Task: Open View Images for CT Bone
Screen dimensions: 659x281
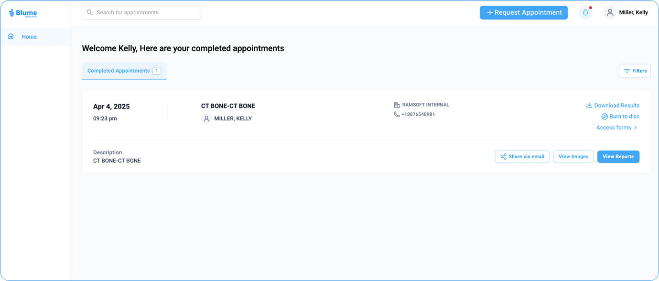Action: [x=573, y=157]
